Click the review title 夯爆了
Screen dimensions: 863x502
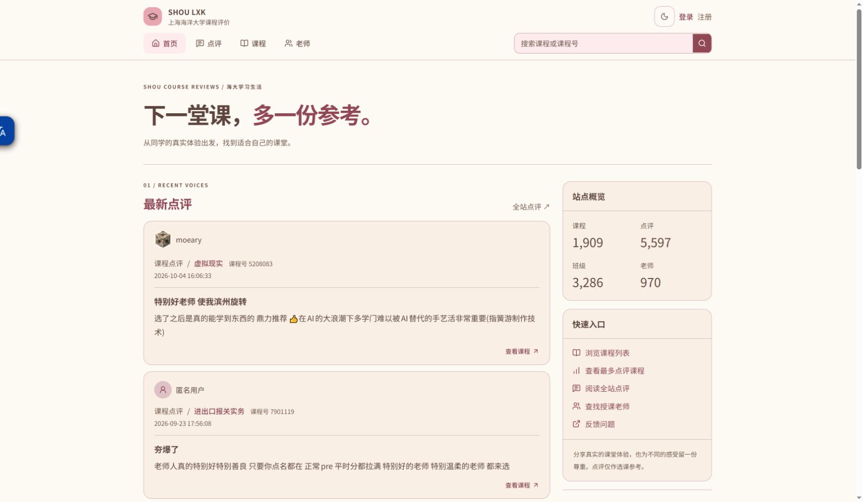tap(166, 450)
